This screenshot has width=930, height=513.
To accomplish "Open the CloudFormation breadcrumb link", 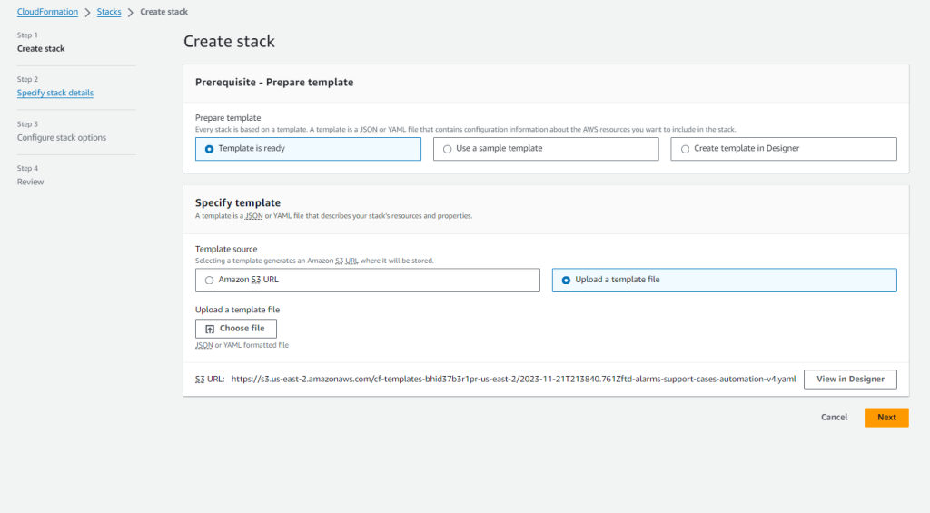I will click(47, 12).
